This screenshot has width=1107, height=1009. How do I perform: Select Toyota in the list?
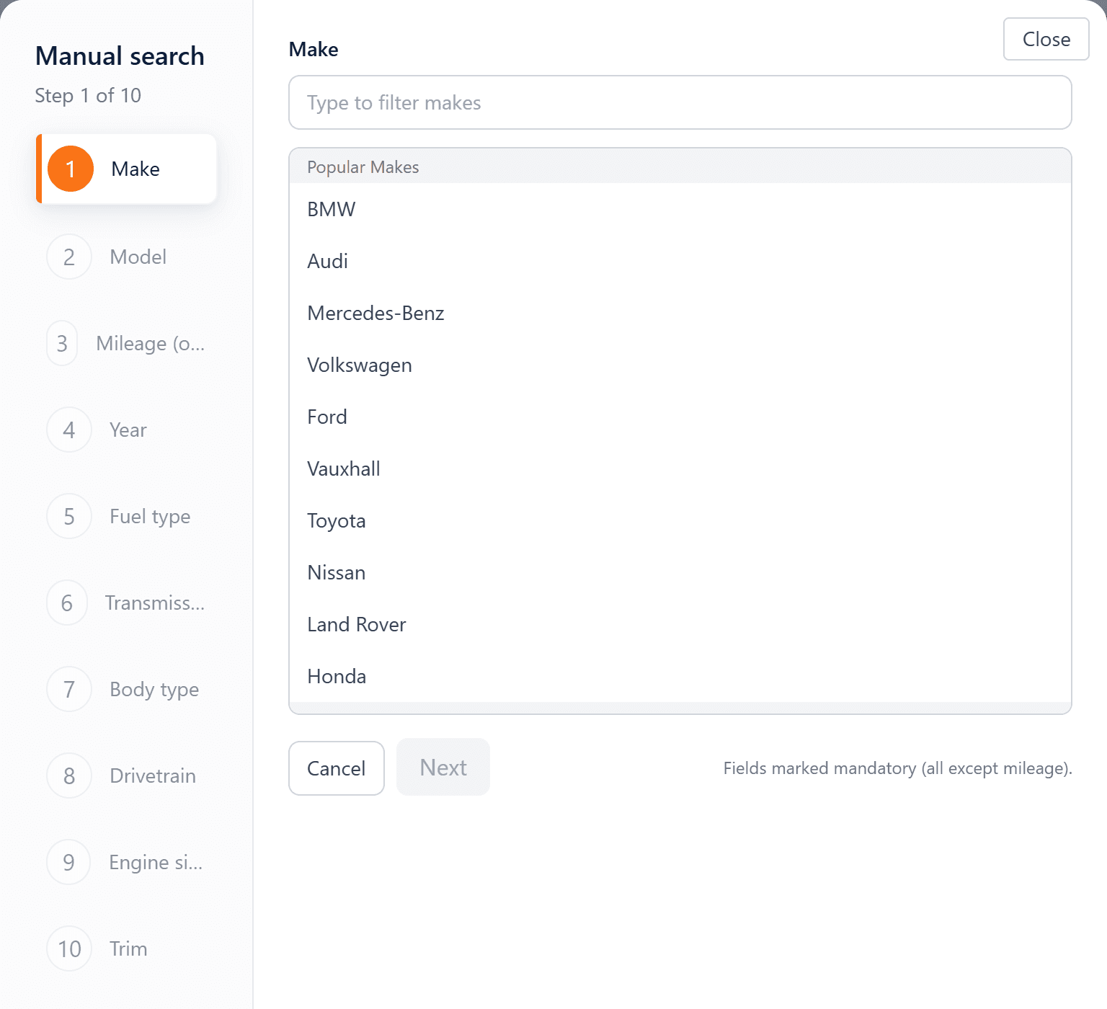680,520
